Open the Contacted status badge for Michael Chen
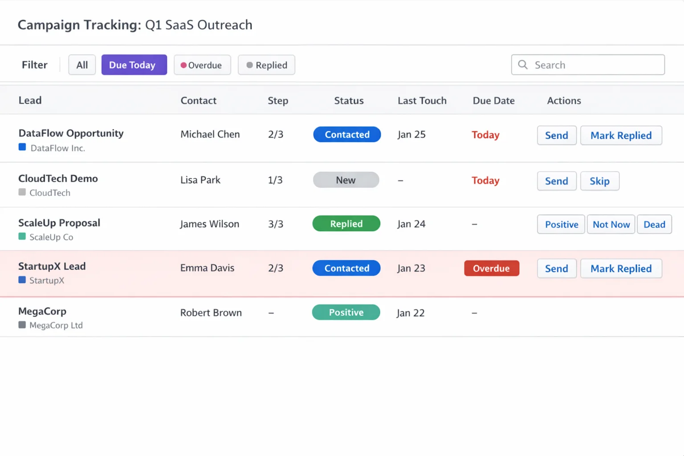This screenshot has width=684, height=456. point(347,134)
